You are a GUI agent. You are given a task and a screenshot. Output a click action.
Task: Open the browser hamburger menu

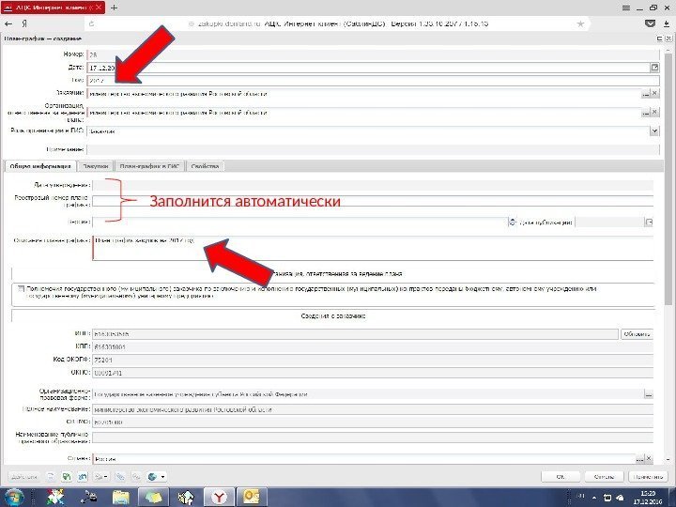coord(626,8)
